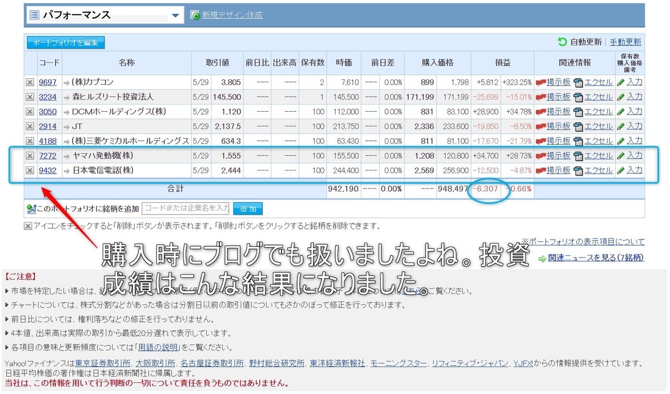Focus the コードまたは企業名 input field
The height and width of the screenshot is (394, 670).
pyautogui.click(x=186, y=208)
